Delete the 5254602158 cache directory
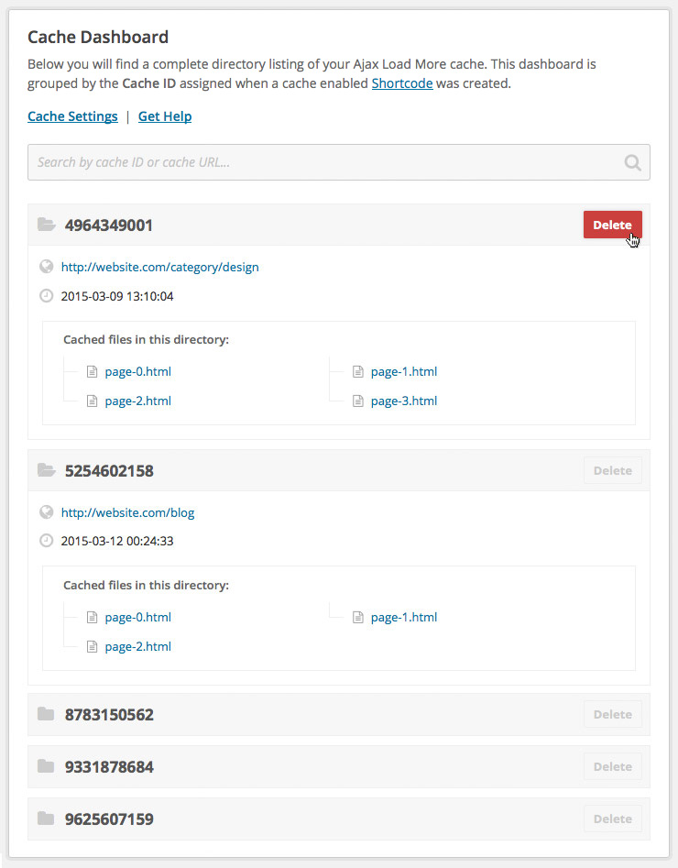 tap(613, 470)
